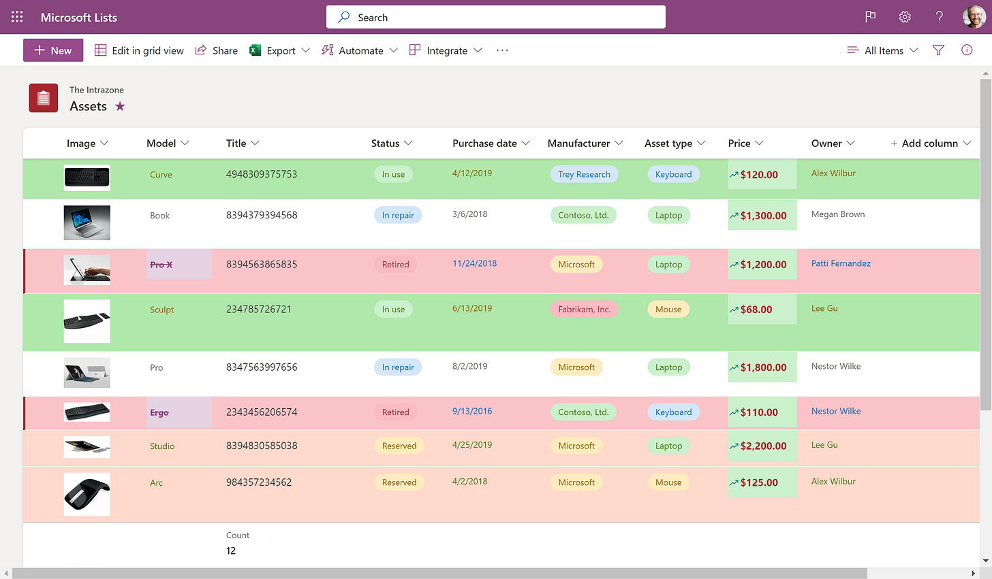
Task: Click the flag icon in header
Action: click(x=870, y=17)
